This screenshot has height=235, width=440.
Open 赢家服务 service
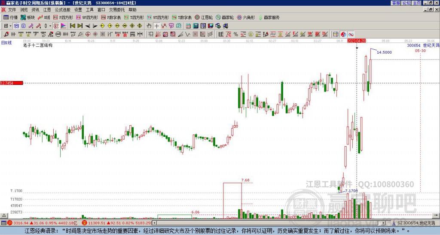click(x=269, y=17)
